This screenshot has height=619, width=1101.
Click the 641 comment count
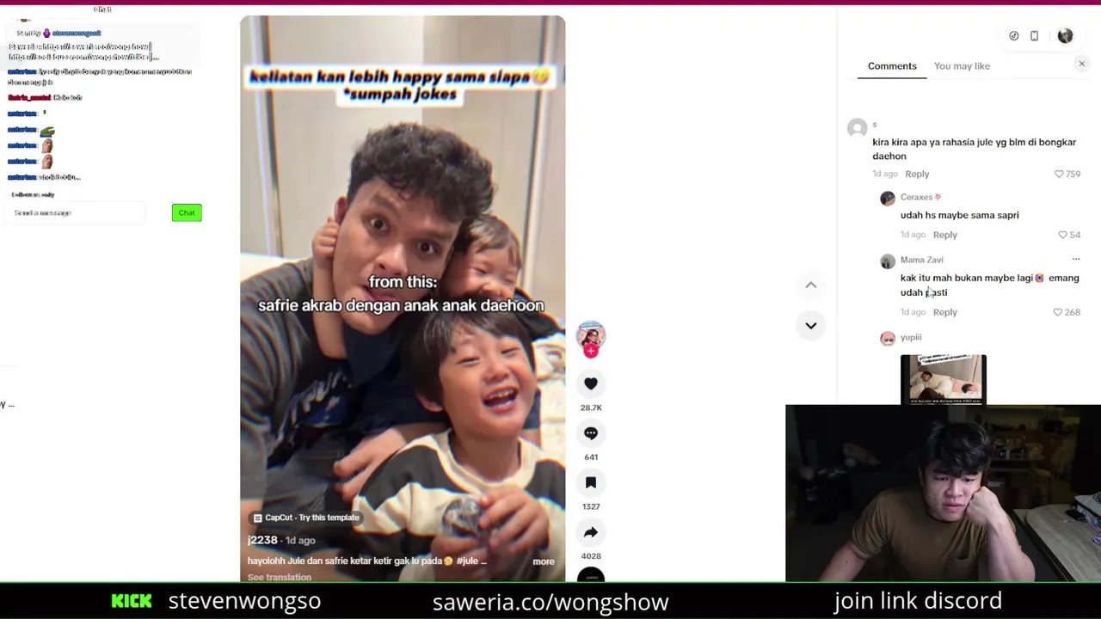pyautogui.click(x=591, y=457)
